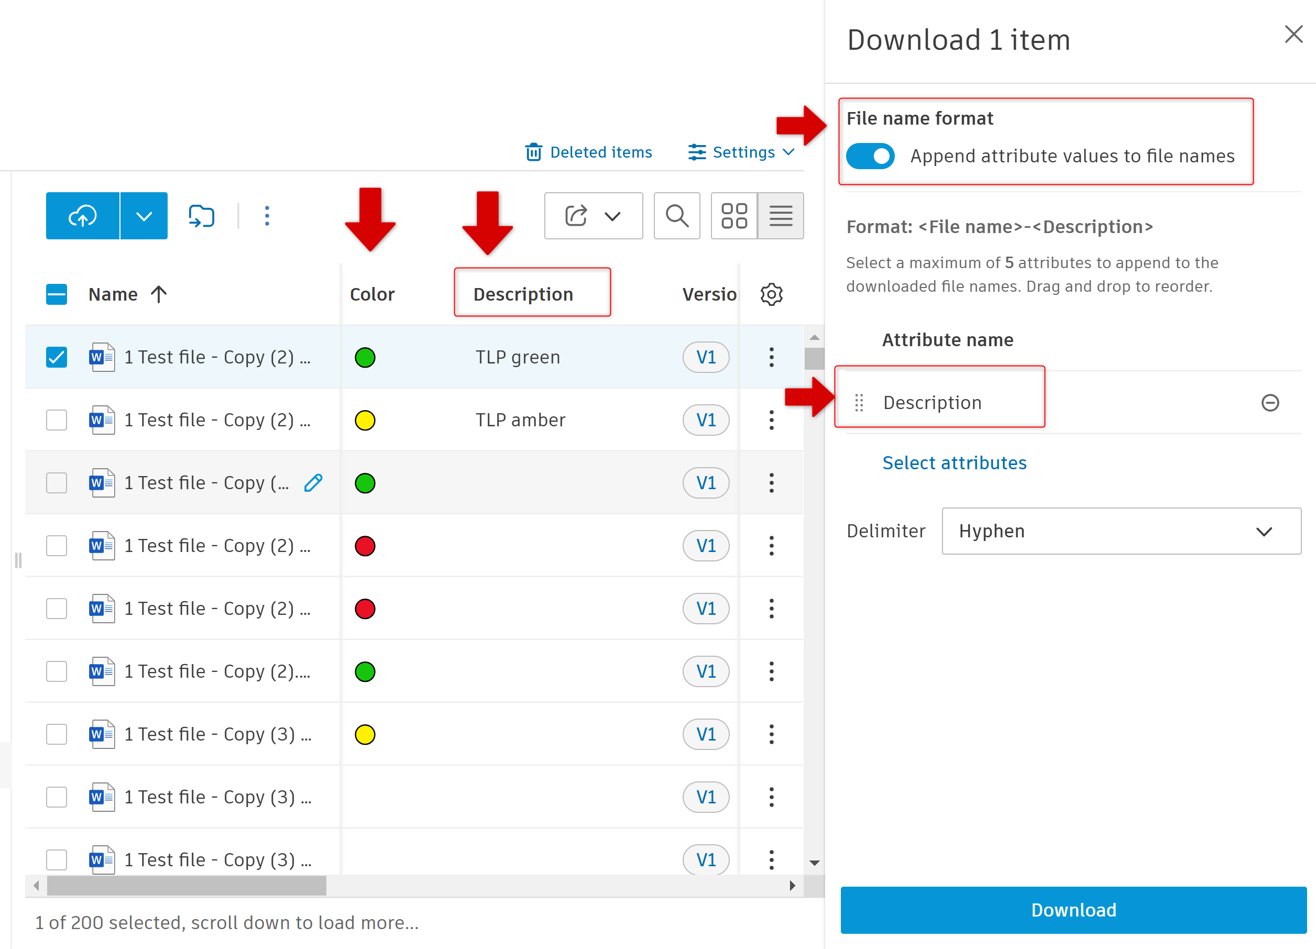Check the TLP amber file checkbox

click(x=56, y=420)
